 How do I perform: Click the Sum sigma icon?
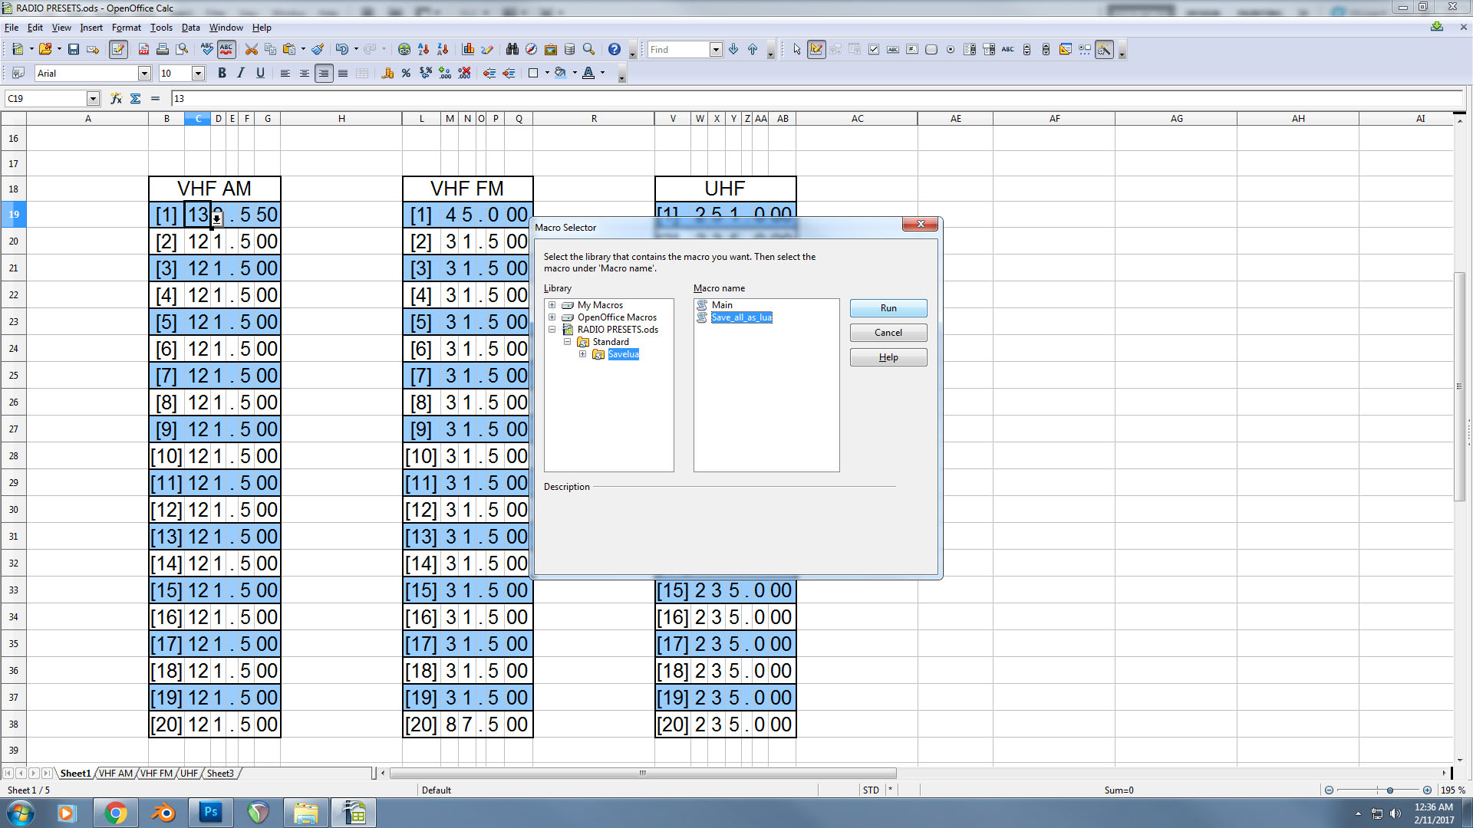point(136,98)
